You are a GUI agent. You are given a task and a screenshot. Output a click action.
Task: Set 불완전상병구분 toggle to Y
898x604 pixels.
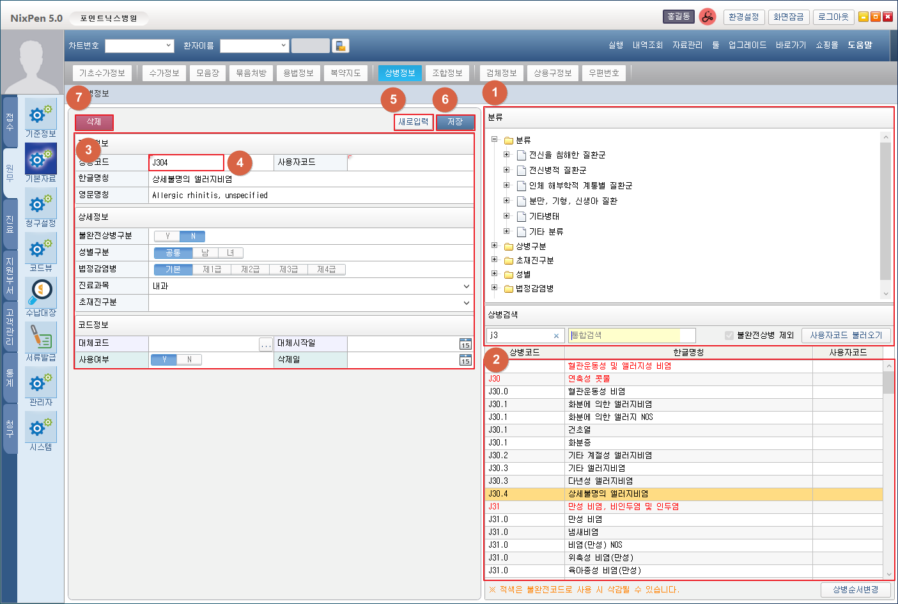pos(167,236)
